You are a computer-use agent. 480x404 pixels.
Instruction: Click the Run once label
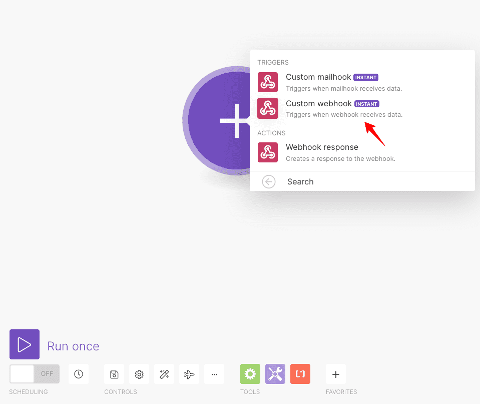point(73,346)
